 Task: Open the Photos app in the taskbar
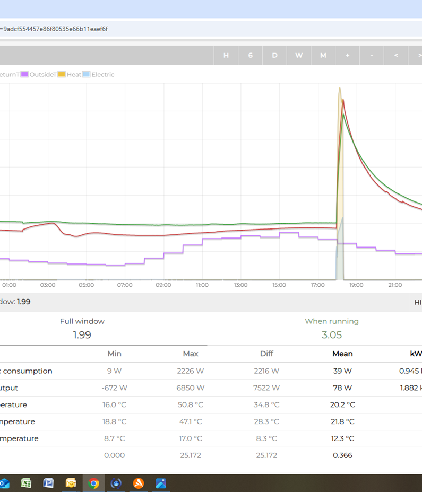point(161,483)
